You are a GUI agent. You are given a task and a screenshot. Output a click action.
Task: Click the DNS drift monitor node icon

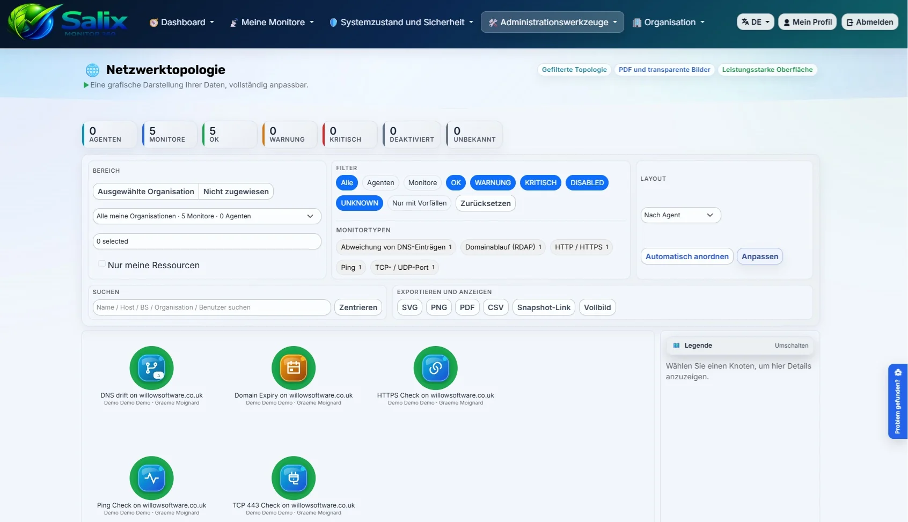point(151,368)
